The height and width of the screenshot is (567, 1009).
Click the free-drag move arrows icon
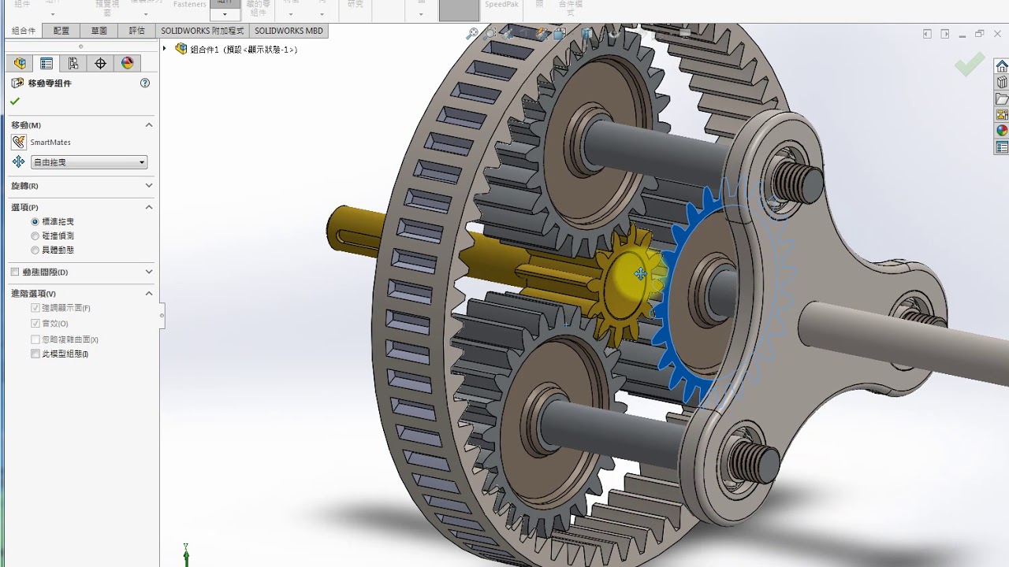click(19, 161)
